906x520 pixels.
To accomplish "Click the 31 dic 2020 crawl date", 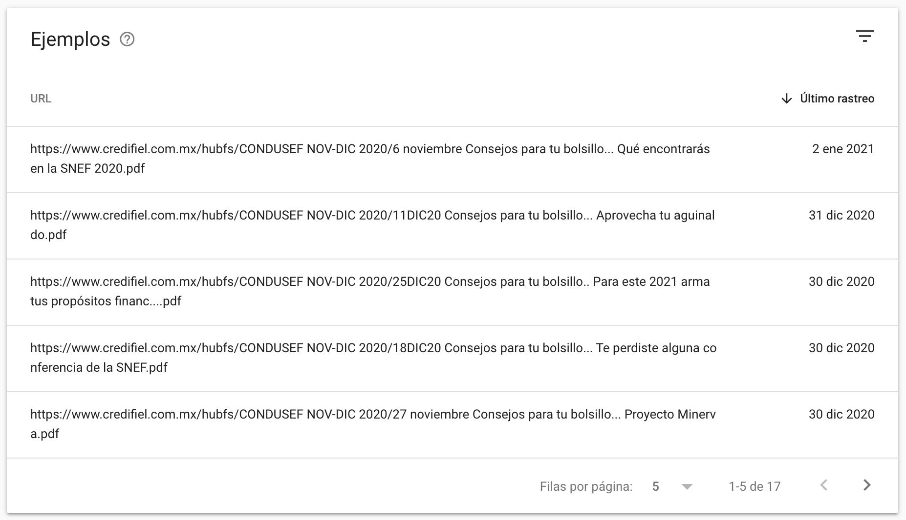I will click(x=841, y=215).
